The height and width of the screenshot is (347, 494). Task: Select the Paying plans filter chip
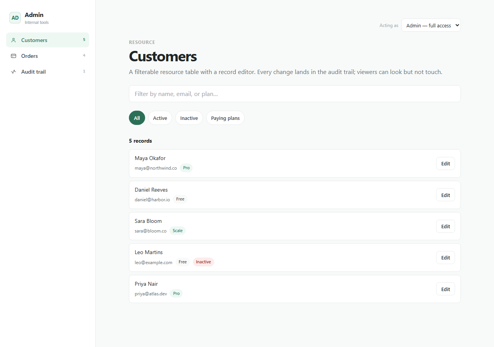click(225, 118)
